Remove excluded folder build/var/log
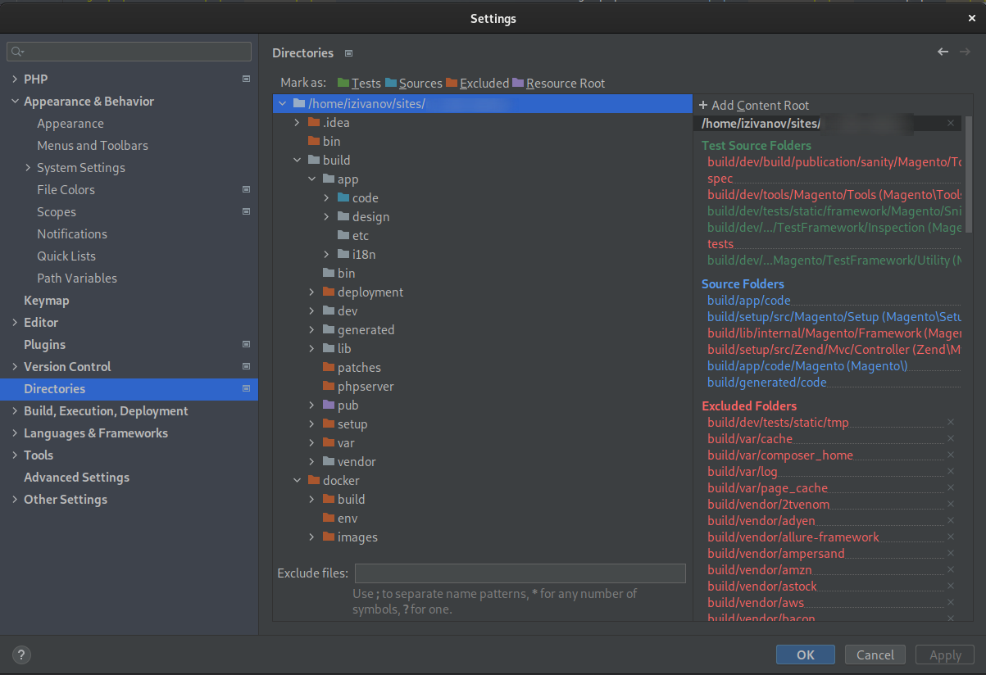986x675 pixels. tap(951, 471)
